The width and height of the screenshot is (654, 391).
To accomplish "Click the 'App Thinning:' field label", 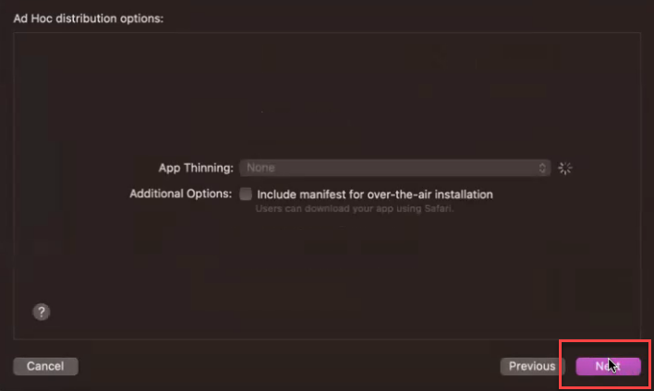I will [196, 168].
